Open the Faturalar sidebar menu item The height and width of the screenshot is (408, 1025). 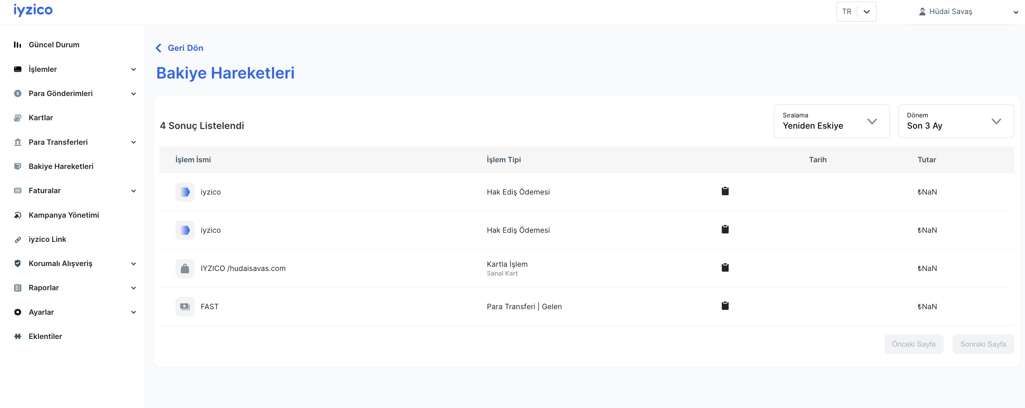tap(45, 191)
